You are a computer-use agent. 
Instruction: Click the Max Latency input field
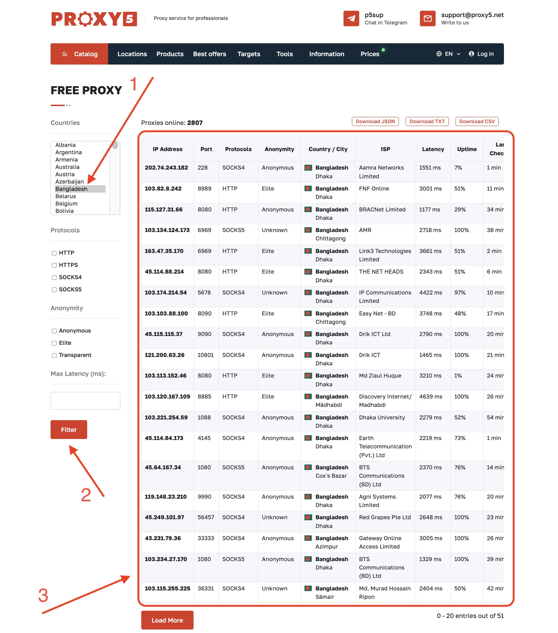[x=85, y=401]
